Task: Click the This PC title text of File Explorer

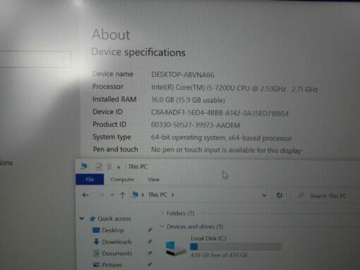Action: click(138, 166)
